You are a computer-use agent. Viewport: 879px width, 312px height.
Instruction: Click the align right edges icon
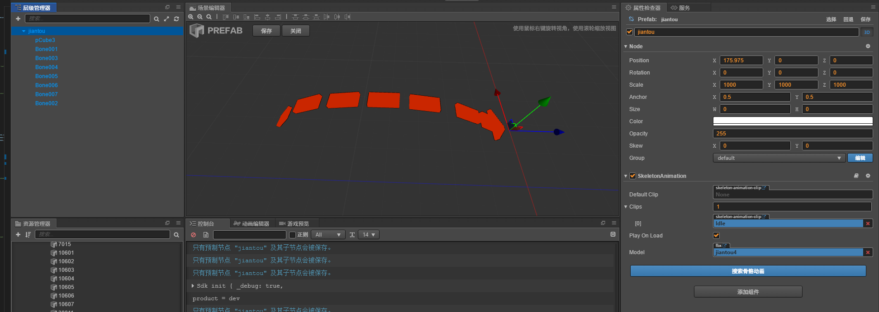(278, 17)
